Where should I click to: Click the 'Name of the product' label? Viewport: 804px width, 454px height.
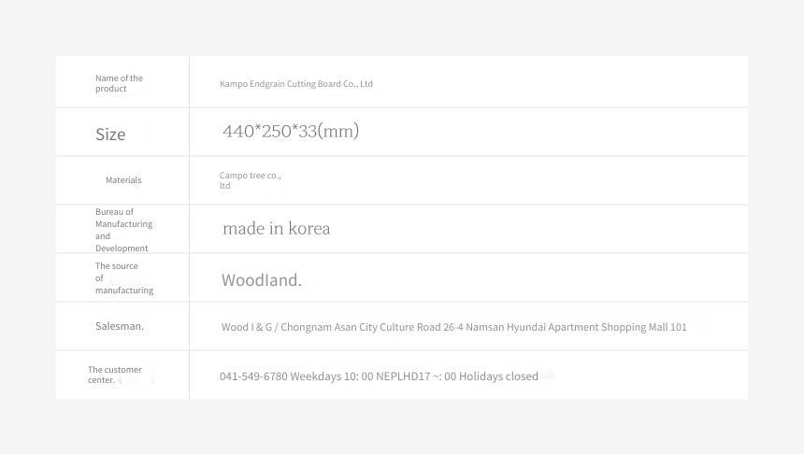pyautogui.click(x=119, y=83)
